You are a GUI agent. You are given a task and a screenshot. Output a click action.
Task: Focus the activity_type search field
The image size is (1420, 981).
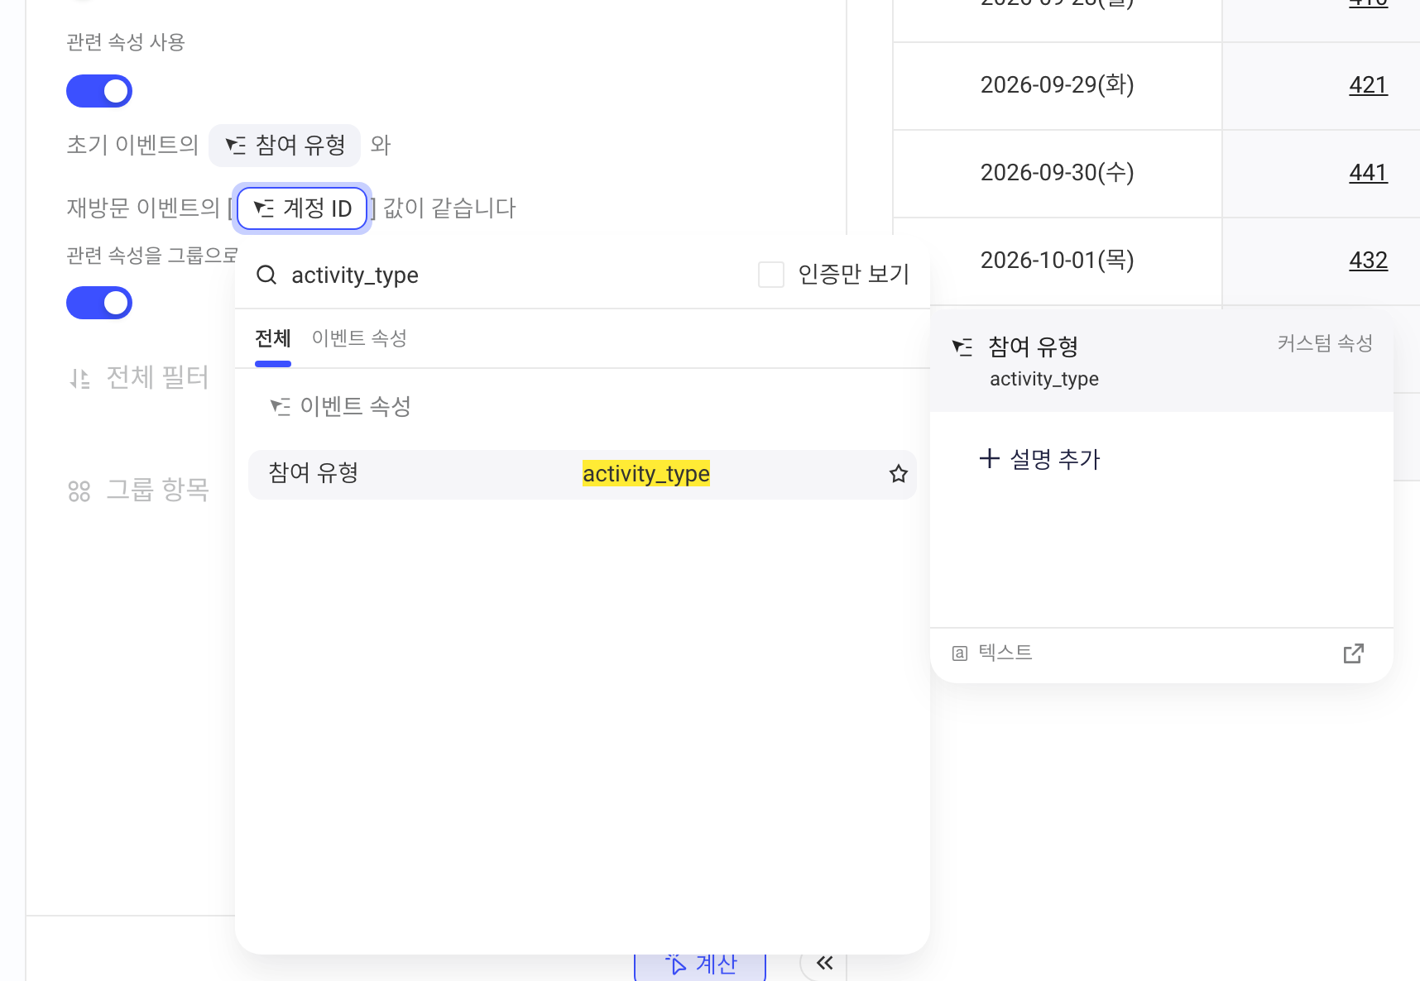[x=513, y=275]
